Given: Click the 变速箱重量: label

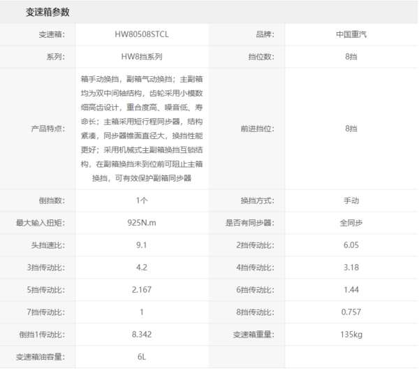Looking at the screenshot, I should coord(253,335).
